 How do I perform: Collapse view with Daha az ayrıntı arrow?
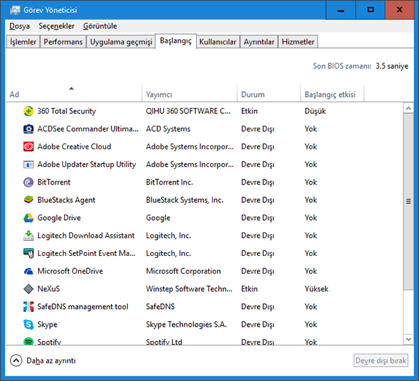click(16, 361)
